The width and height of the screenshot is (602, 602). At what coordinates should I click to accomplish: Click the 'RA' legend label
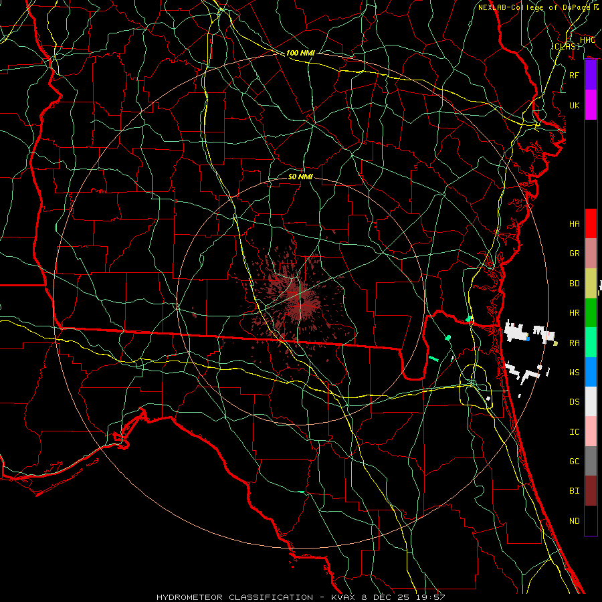click(574, 343)
